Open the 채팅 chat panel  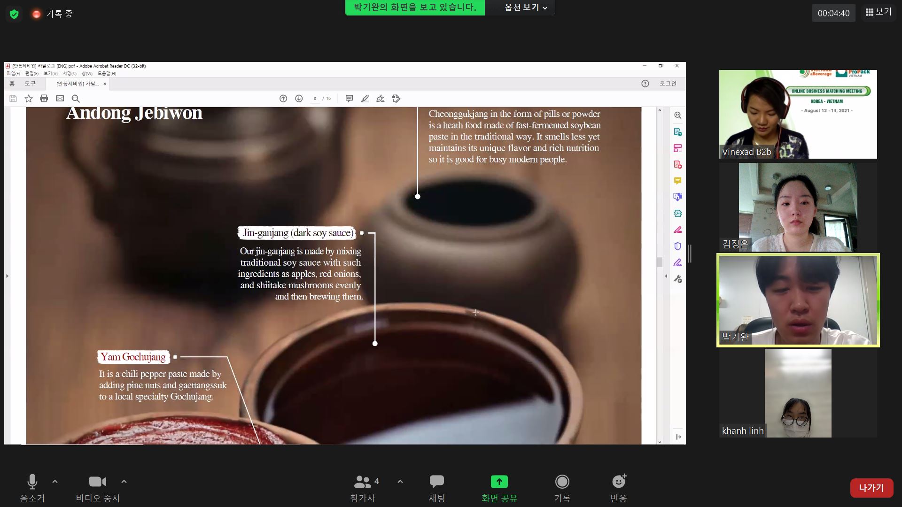click(x=437, y=488)
